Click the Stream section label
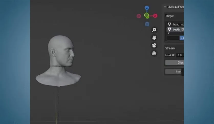Image resolution: width=214 pixels, height=124 pixels. point(170,48)
